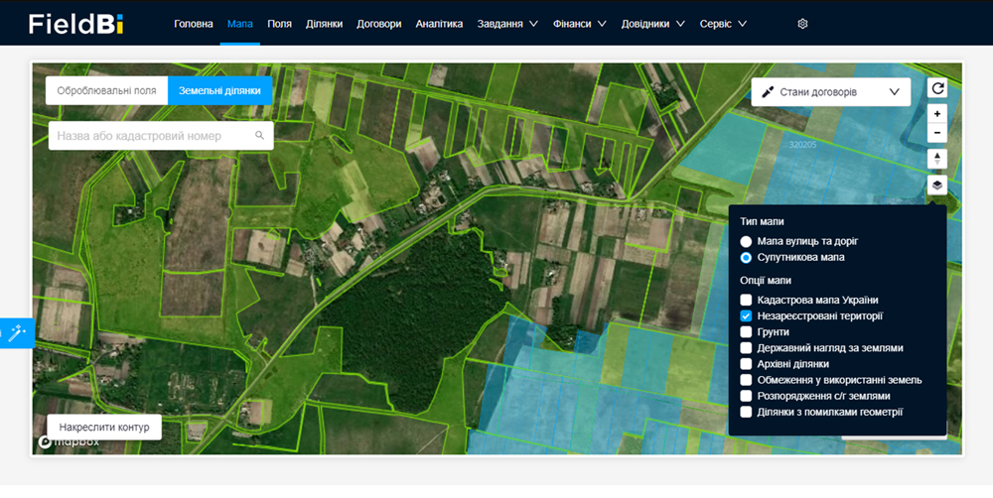Screen dimensions: 993x498
Task: Switch to Оброблювальні поля
Action: pos(106,90)
